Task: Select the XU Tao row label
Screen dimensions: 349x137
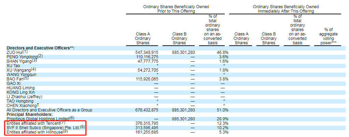Action: point(13,66)
